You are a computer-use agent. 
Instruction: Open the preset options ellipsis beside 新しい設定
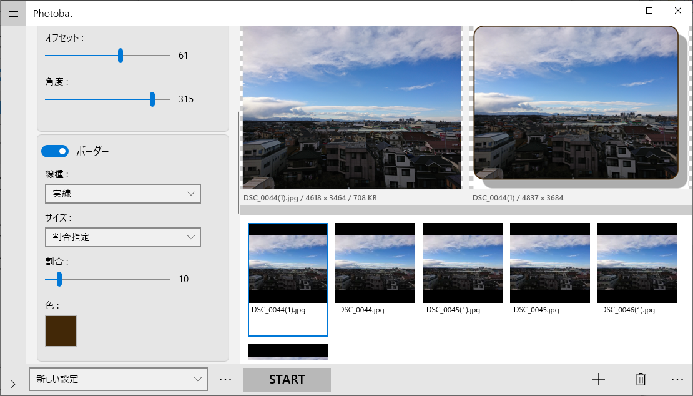click(225, 379)
